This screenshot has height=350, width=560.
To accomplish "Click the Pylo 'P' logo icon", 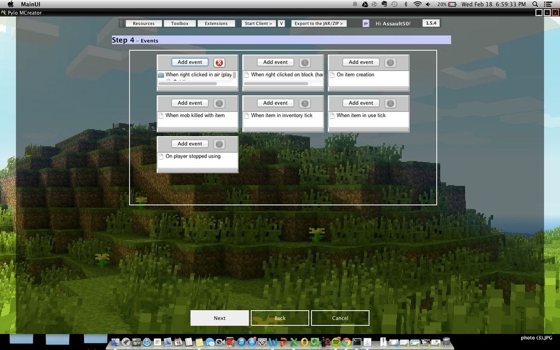I will coord(366,23).
